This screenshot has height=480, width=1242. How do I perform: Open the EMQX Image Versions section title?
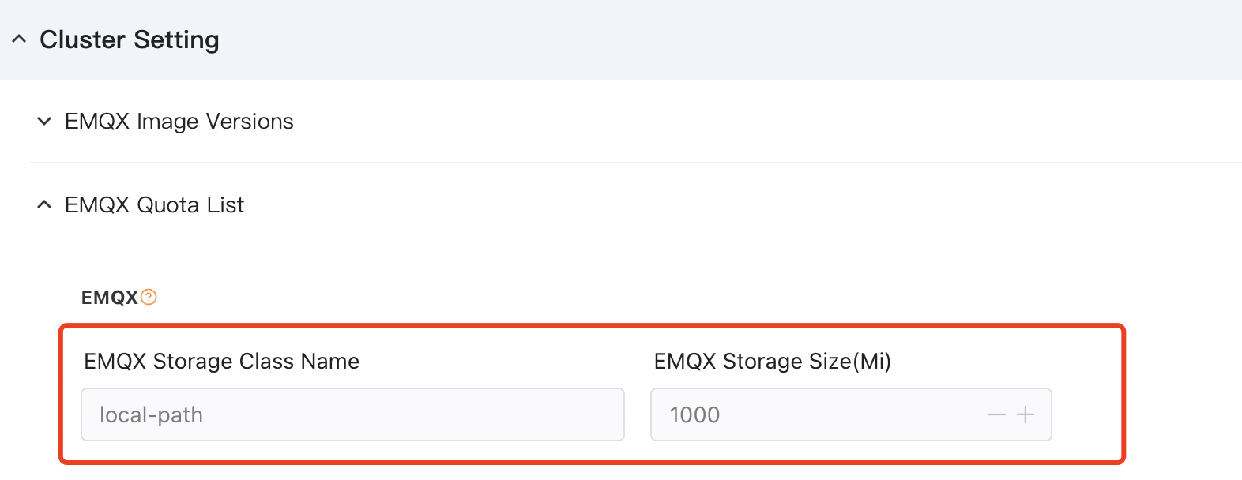179,122
